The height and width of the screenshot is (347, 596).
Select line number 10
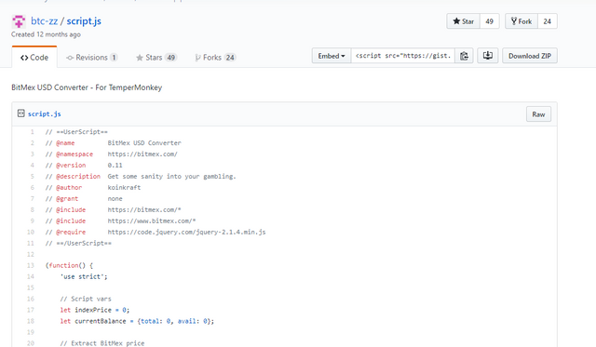click(31, 232)
